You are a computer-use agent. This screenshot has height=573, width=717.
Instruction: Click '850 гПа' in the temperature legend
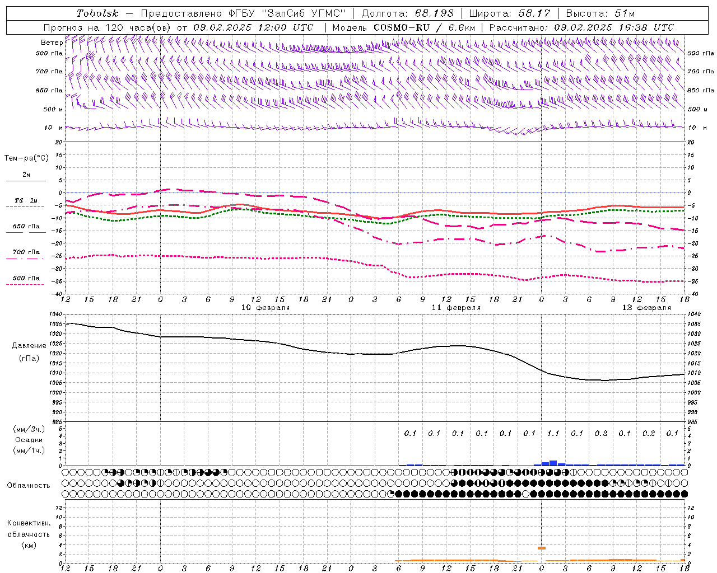tap(26, 227)
